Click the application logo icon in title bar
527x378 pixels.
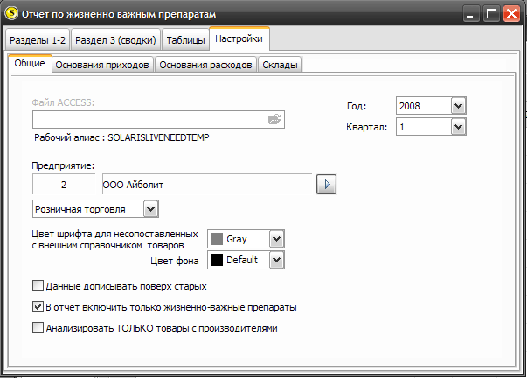(12, 13)
